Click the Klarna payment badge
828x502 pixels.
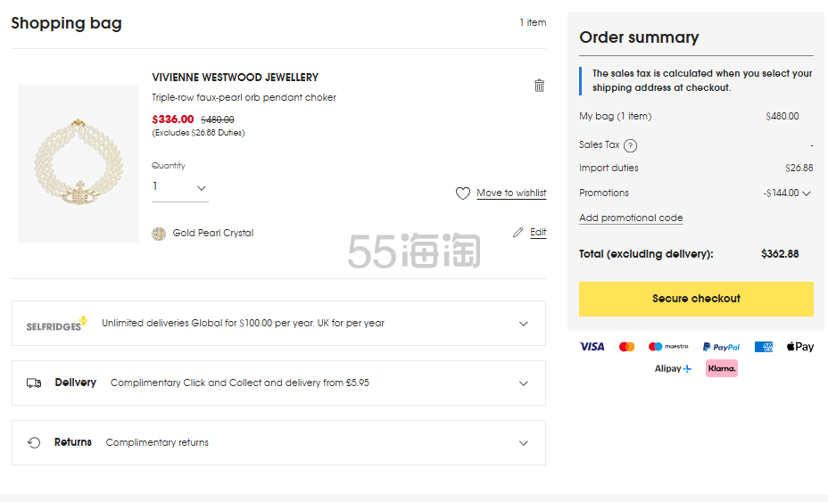(x=721, y=368)
